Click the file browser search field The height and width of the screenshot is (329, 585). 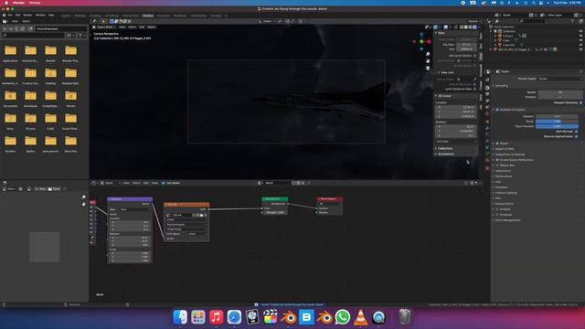(33, 35)
